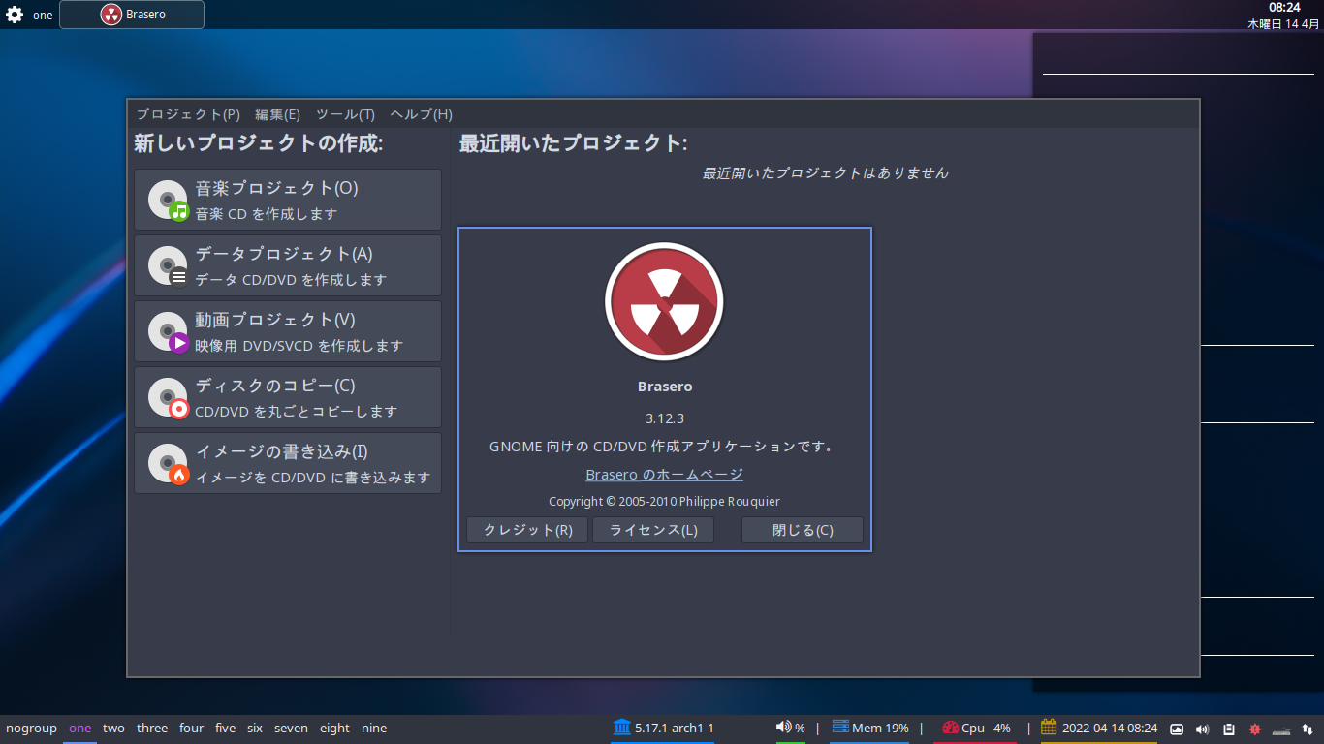This screenshot has height=744, width=1324.
Task: Start a 動画プロジェクト(V) video project
Action: 288,331
